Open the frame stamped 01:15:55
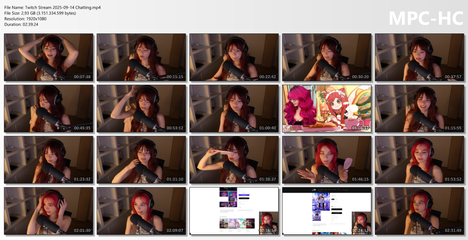This screenshot has height=240, width=468. 419,108
